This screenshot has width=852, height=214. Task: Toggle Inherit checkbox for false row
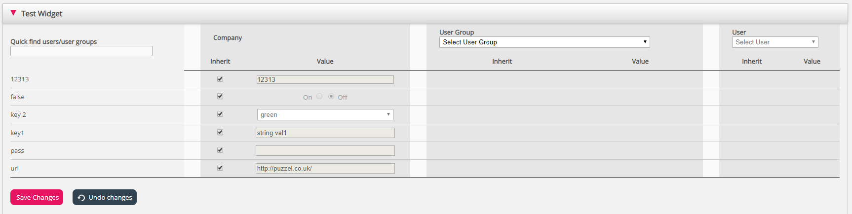(x=220, y=97)
